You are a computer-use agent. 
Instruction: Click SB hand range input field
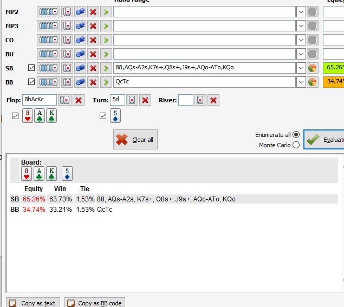204,68
